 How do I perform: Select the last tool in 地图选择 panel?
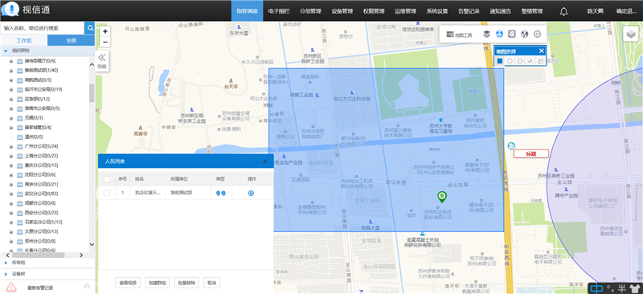click(540, 61)
